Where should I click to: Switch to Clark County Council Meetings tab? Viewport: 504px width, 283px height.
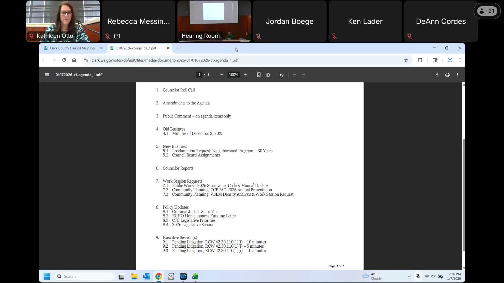click(x=72, y=48)
